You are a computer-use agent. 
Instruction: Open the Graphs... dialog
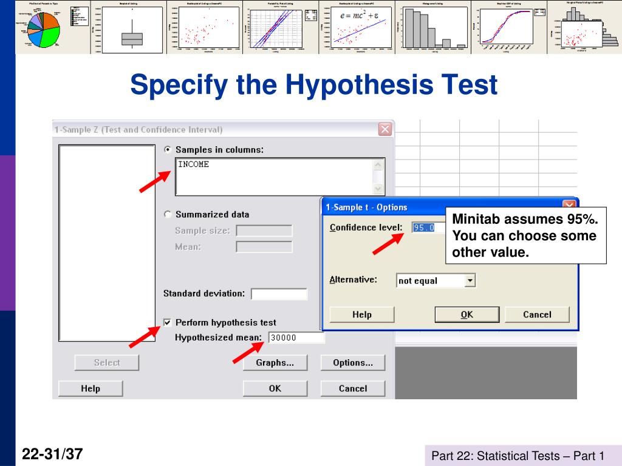(275, 363)
